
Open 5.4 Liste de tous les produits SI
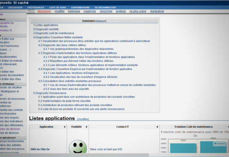point(81,109)
